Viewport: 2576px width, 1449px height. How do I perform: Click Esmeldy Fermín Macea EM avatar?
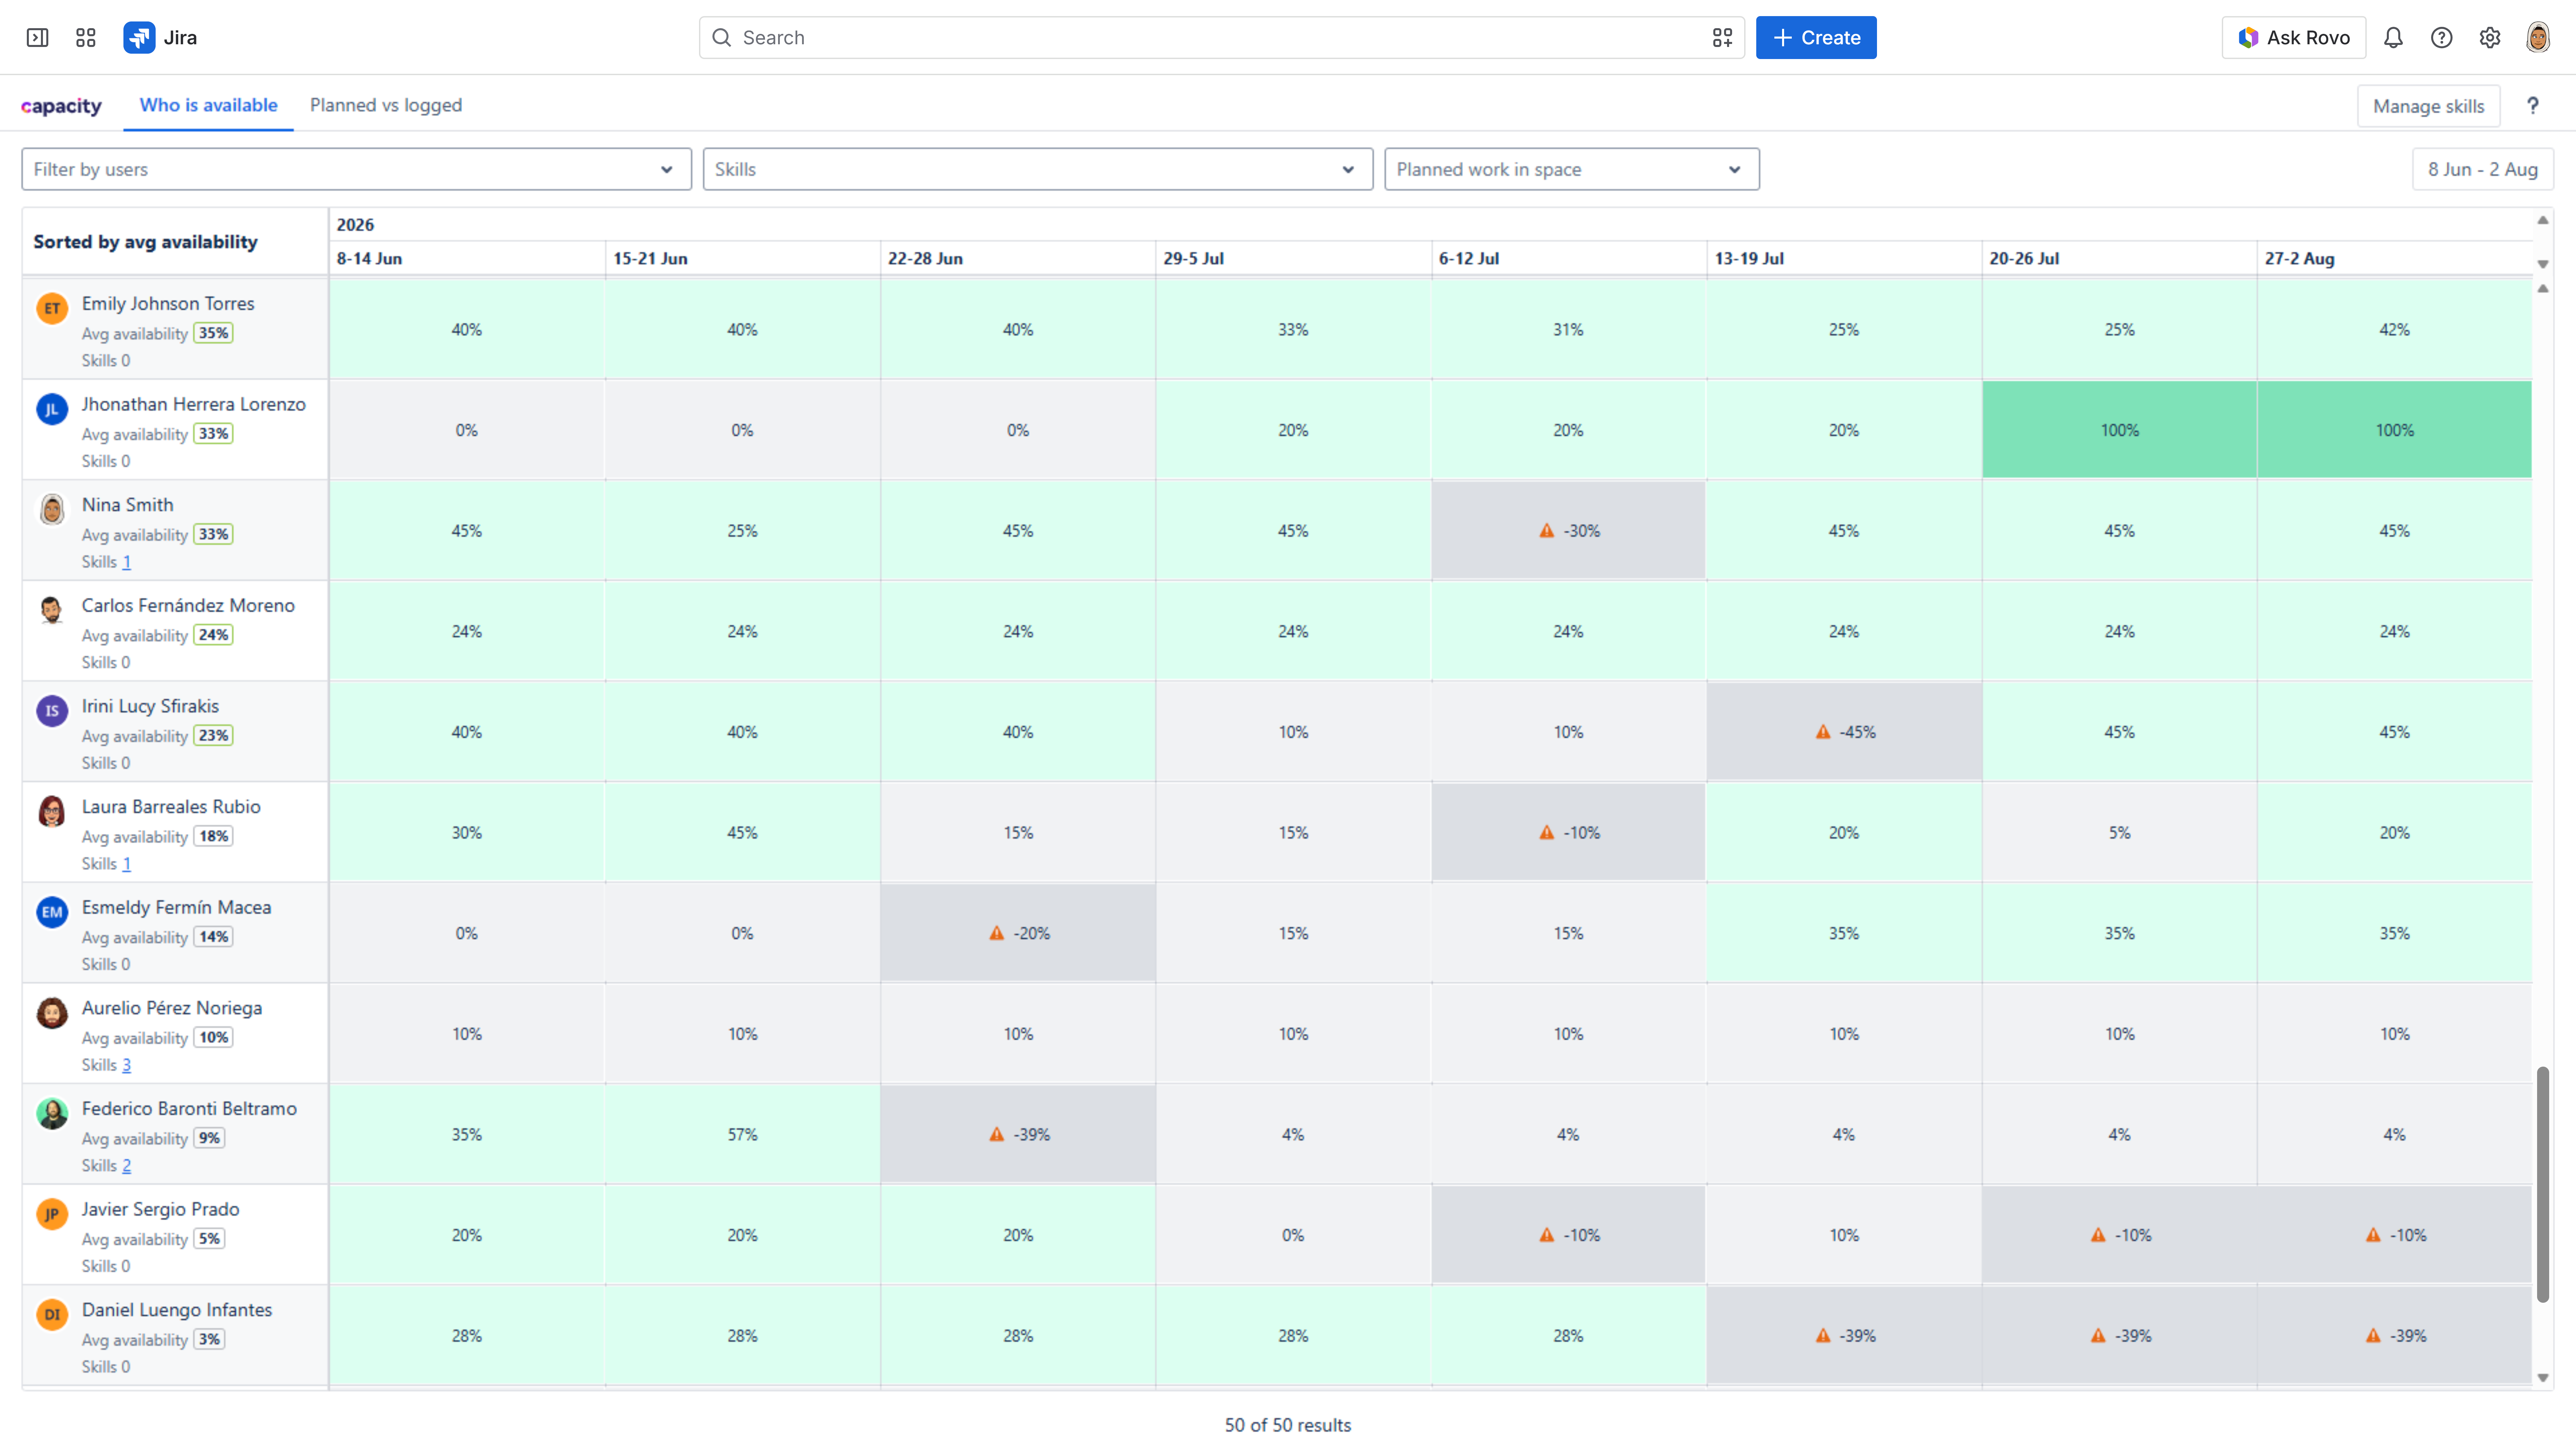(52, 912)
